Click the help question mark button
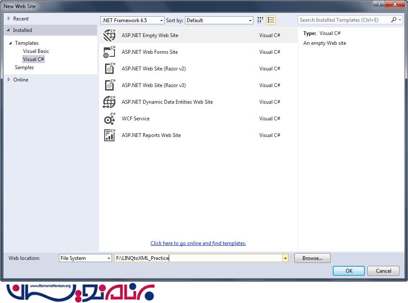 click(x=379, y=4)
